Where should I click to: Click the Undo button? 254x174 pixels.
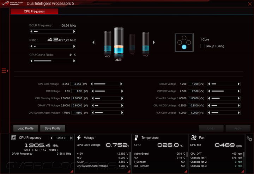click(x=211, y=129)
